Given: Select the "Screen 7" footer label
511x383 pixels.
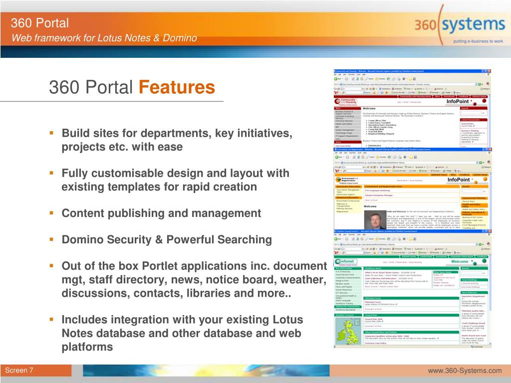Looking at the screenshot, I should point(19,371).
